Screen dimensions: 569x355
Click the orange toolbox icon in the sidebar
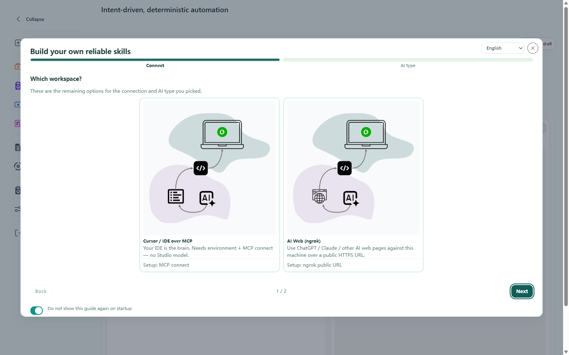(18, 66)
